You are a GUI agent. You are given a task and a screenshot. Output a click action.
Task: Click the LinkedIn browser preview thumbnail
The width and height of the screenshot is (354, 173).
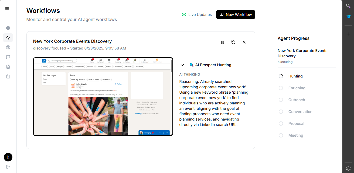tap(103, 97)
